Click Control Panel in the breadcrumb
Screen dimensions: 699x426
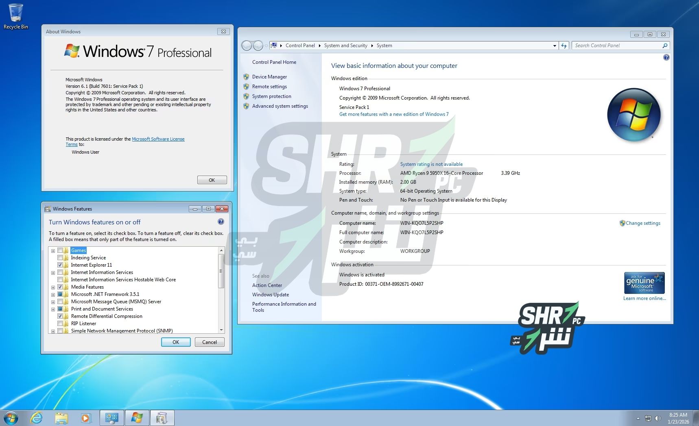(300, 46)
